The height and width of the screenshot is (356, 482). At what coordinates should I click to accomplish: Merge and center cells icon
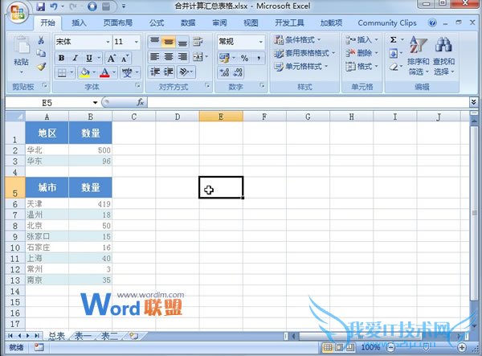[x=198, y=57]
